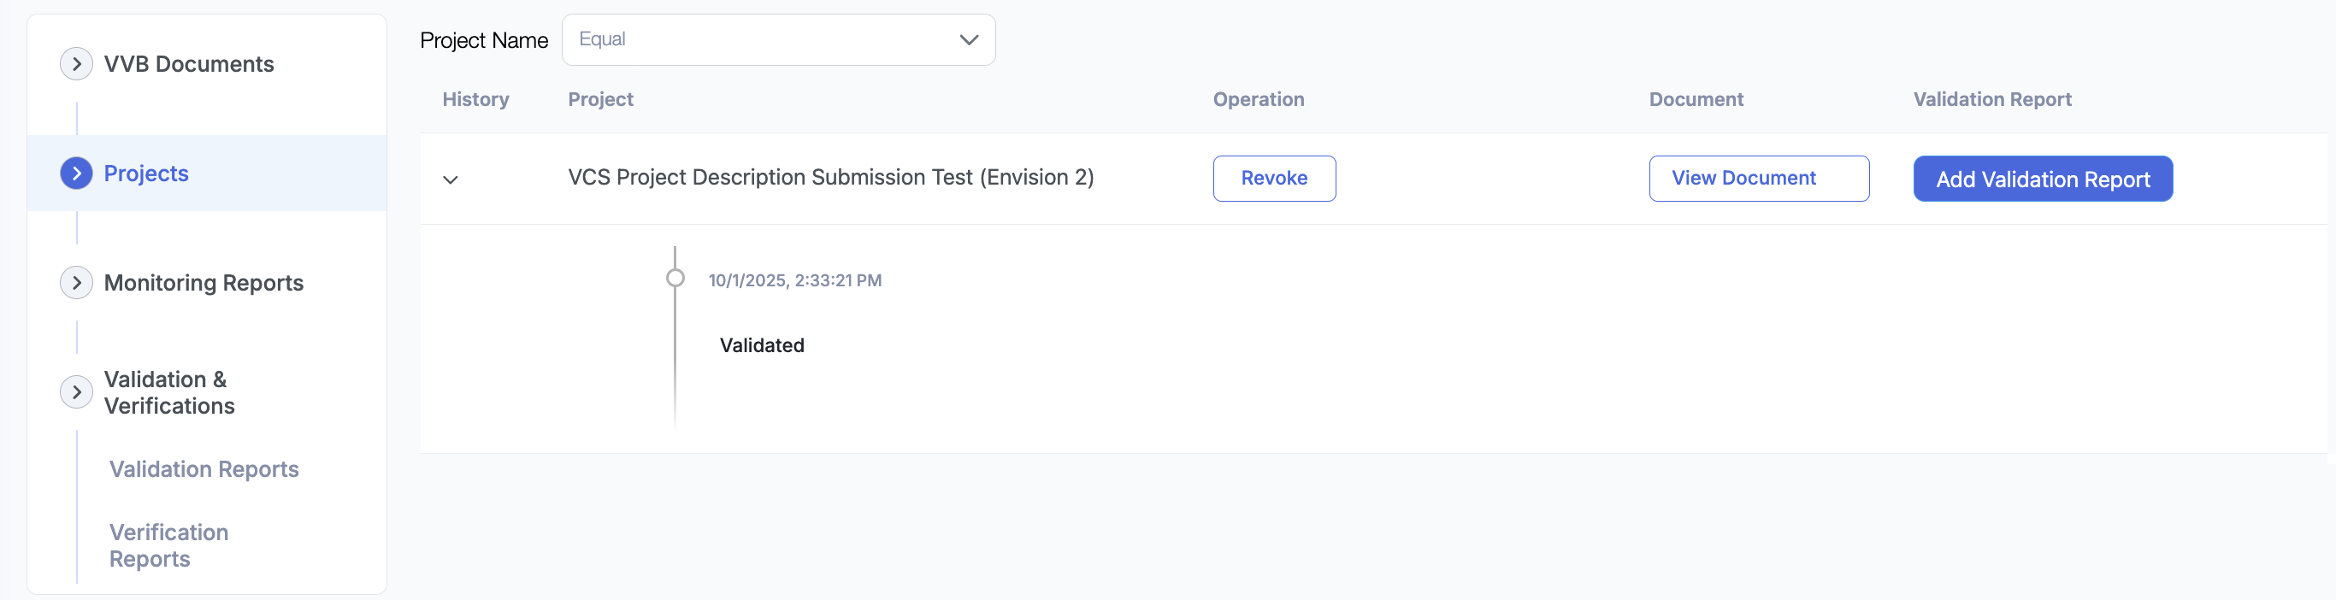Click the Validation & Verifications arrow icon

(76, 392)
